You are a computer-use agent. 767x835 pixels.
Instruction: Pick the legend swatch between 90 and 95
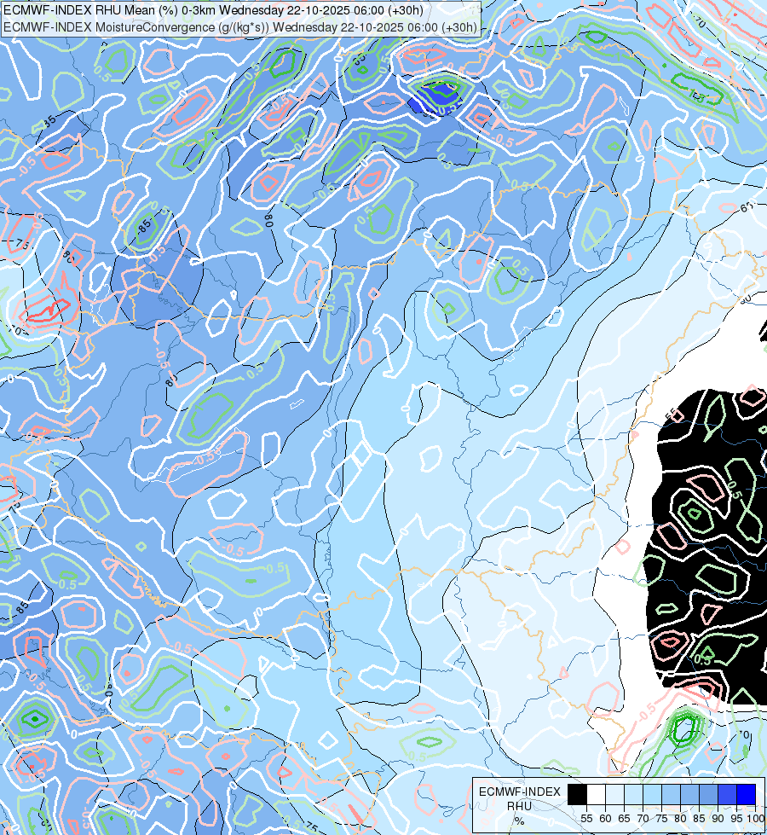coord(727,794)
